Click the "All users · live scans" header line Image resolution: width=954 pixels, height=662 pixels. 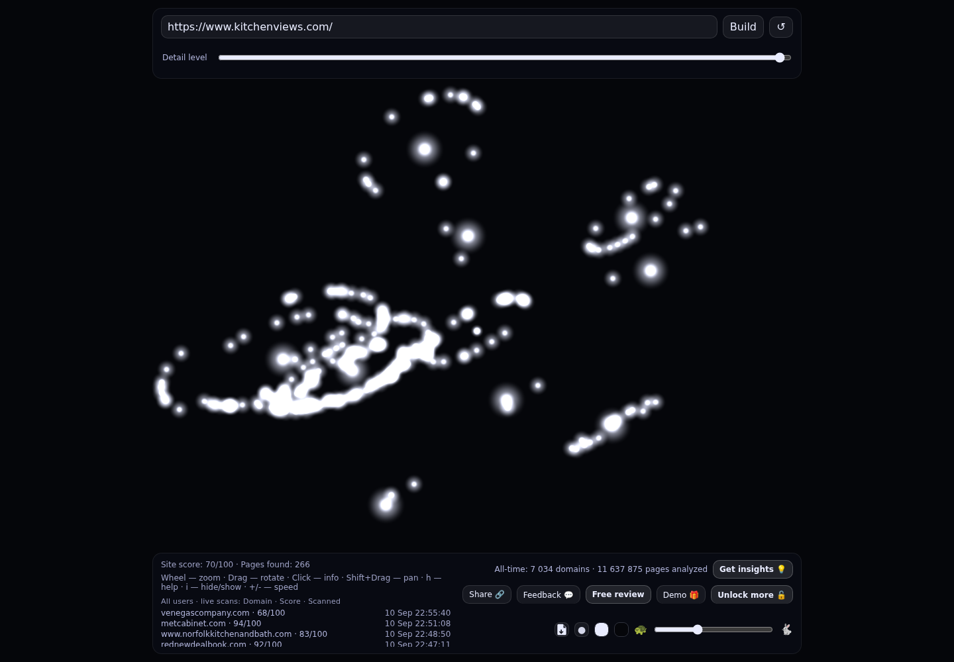250,601
